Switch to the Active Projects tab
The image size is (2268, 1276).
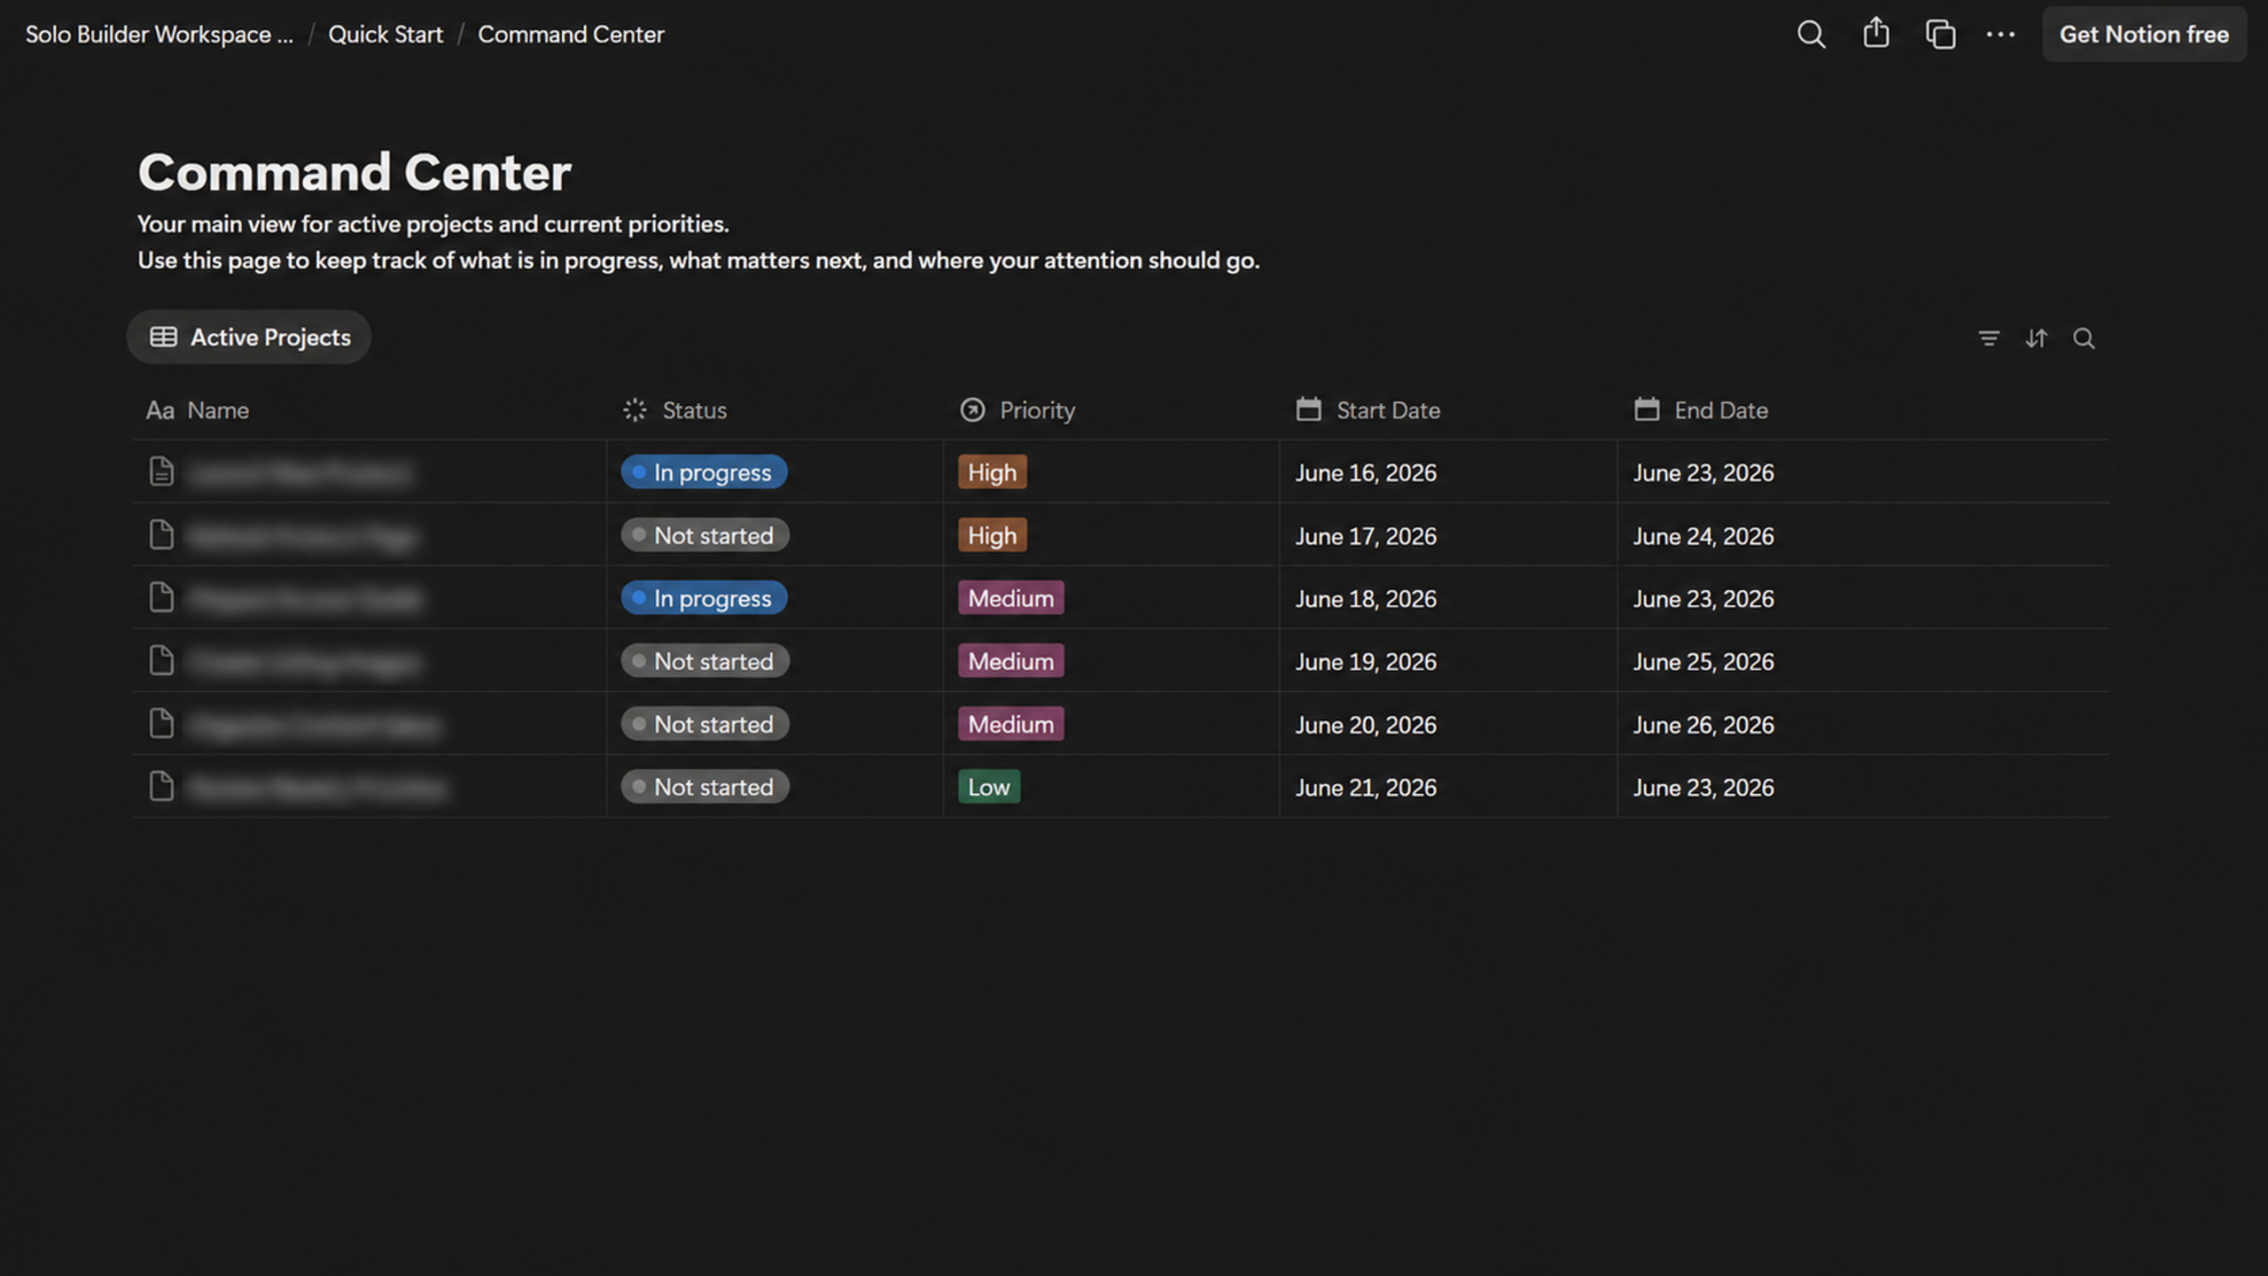[249, 337]
